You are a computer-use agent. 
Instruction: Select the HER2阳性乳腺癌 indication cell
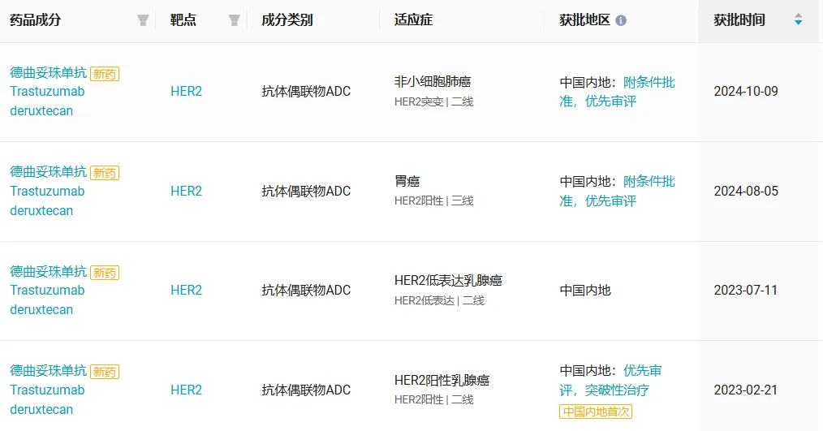pos(442,381)
